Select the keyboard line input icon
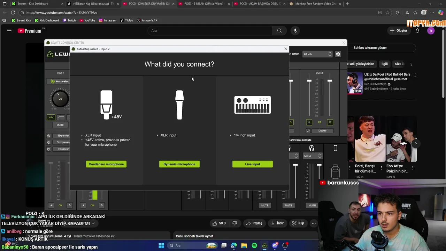This screenshot has width=446, height=251. tap(253, 105)
